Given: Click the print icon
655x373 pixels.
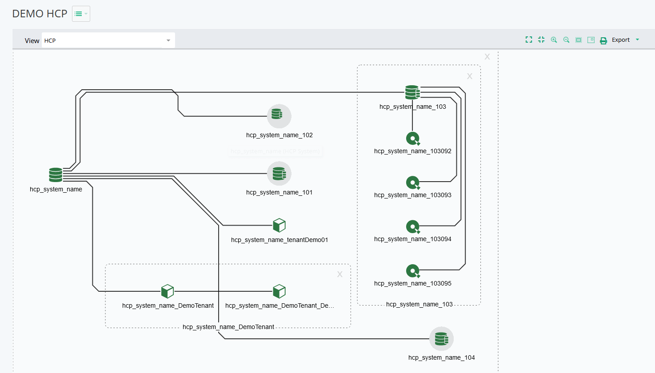Looking at the screenshot, I should 603,40.
